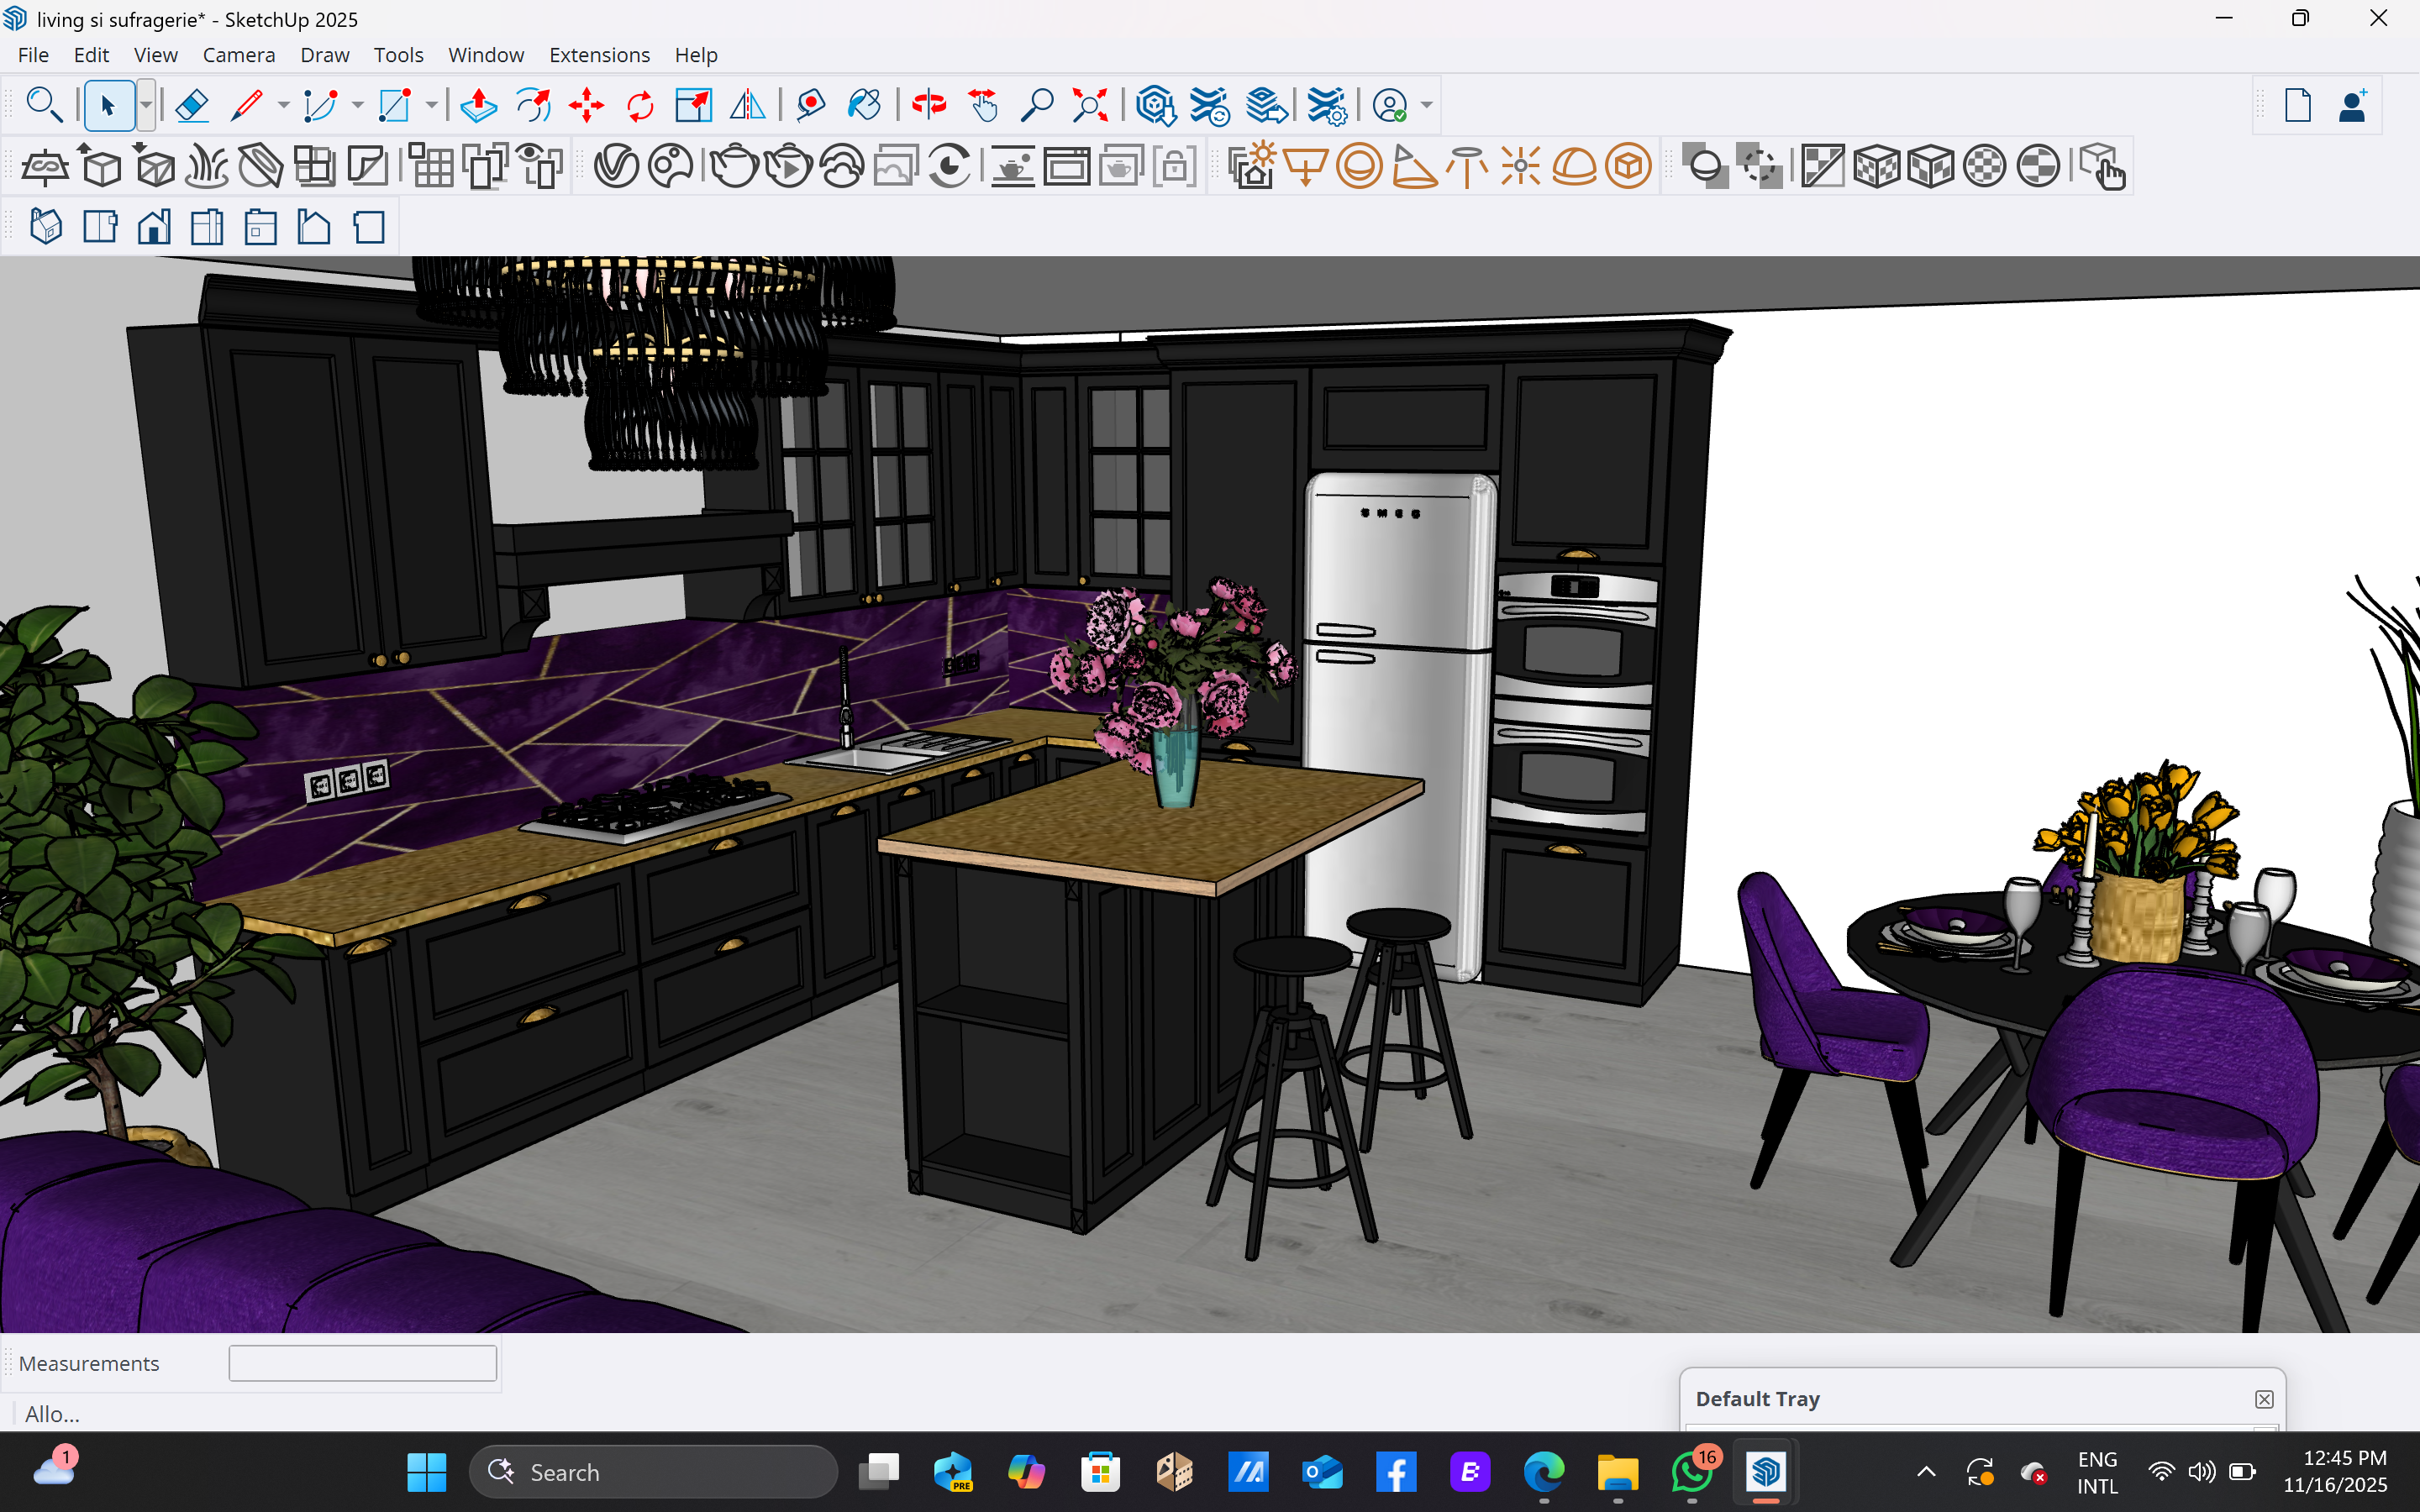
Task: Click the Measurements input box
Action: coord(362,1363)
